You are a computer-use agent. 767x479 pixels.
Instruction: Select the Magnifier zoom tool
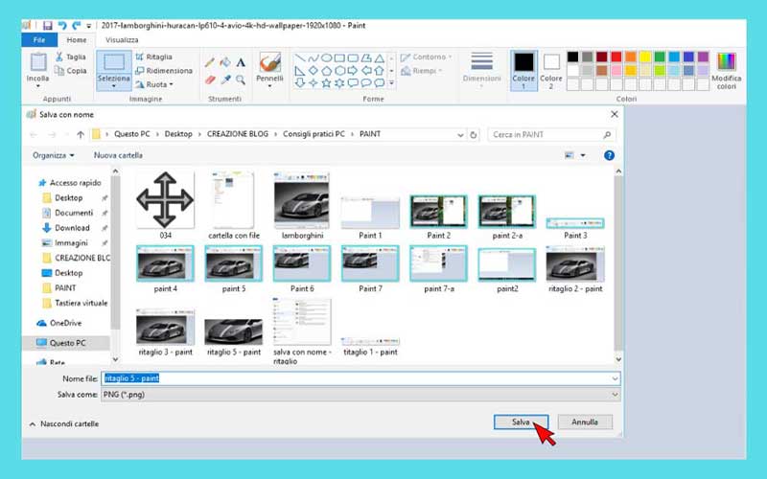click(x=241, y=80)
